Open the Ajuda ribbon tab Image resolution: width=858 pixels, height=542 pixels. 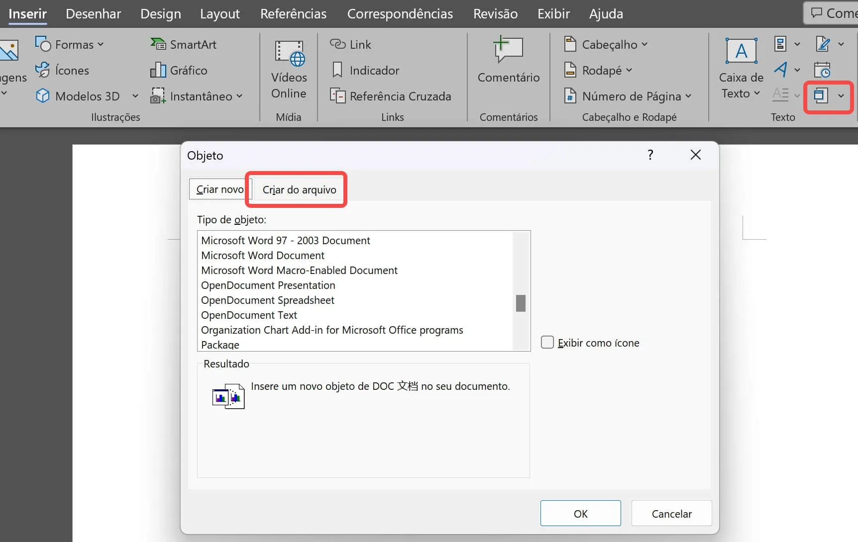point(606,13)
